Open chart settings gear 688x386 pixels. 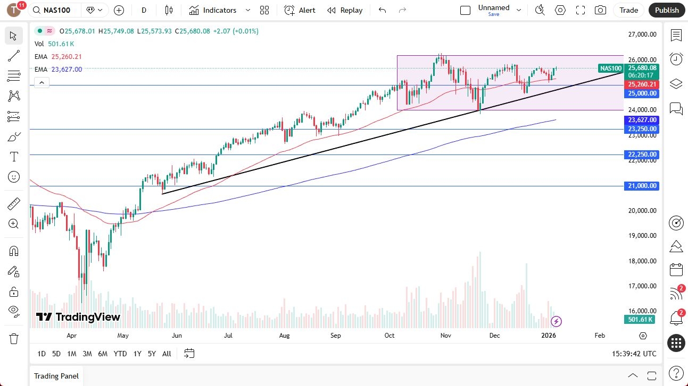click(560, 10)
